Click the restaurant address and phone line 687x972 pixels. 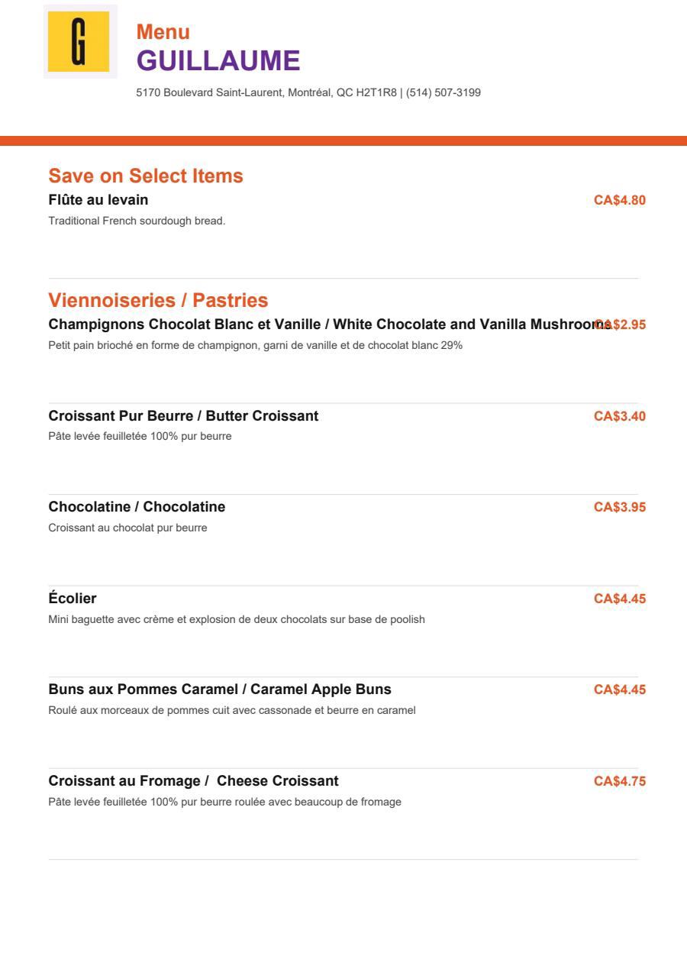(308, 92)
